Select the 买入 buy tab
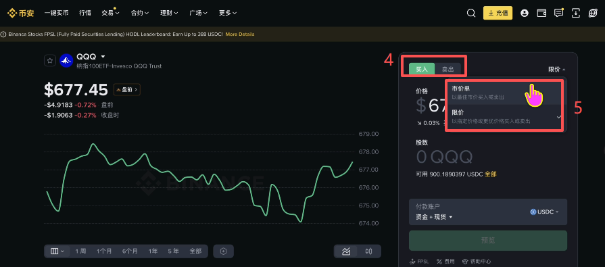The height and width of the screenshot is (267, 605). [422, 69]
